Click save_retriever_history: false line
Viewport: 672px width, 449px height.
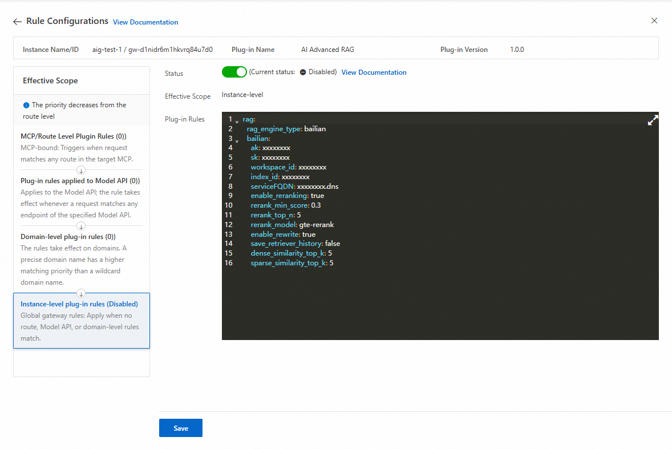pos(295,244)
